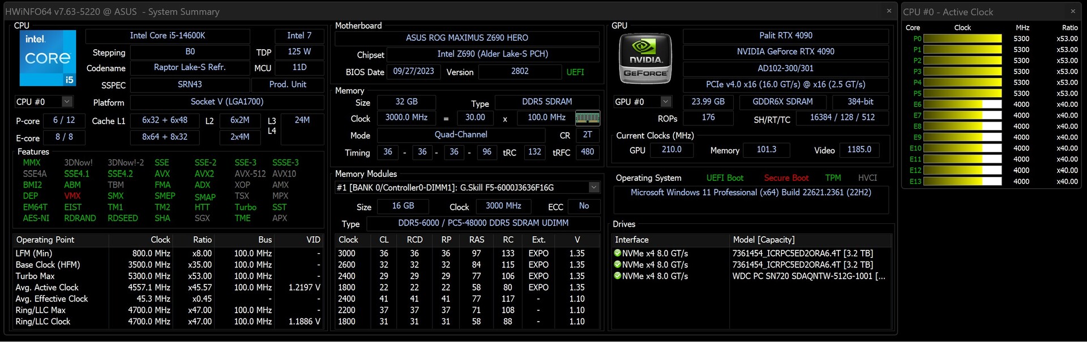1087x342 pixels.
Task: Click the Operating Point column header
Action: pyautogui.click(x=45, y=240)
